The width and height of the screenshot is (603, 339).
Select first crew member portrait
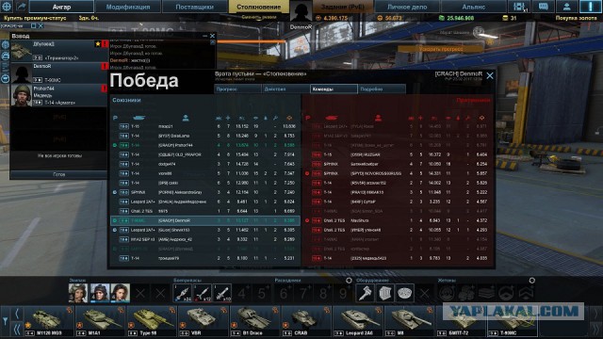pos(78,293)
